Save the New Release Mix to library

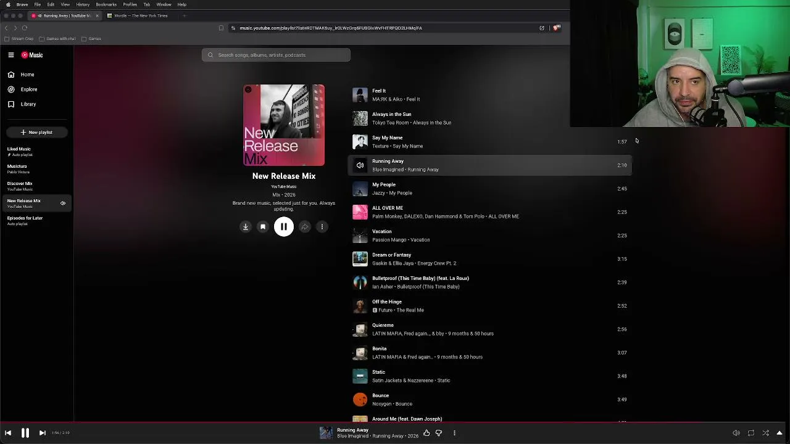point(263,227)
